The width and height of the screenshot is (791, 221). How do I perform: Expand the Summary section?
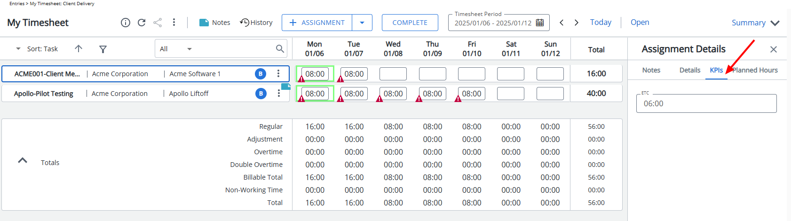756,23
